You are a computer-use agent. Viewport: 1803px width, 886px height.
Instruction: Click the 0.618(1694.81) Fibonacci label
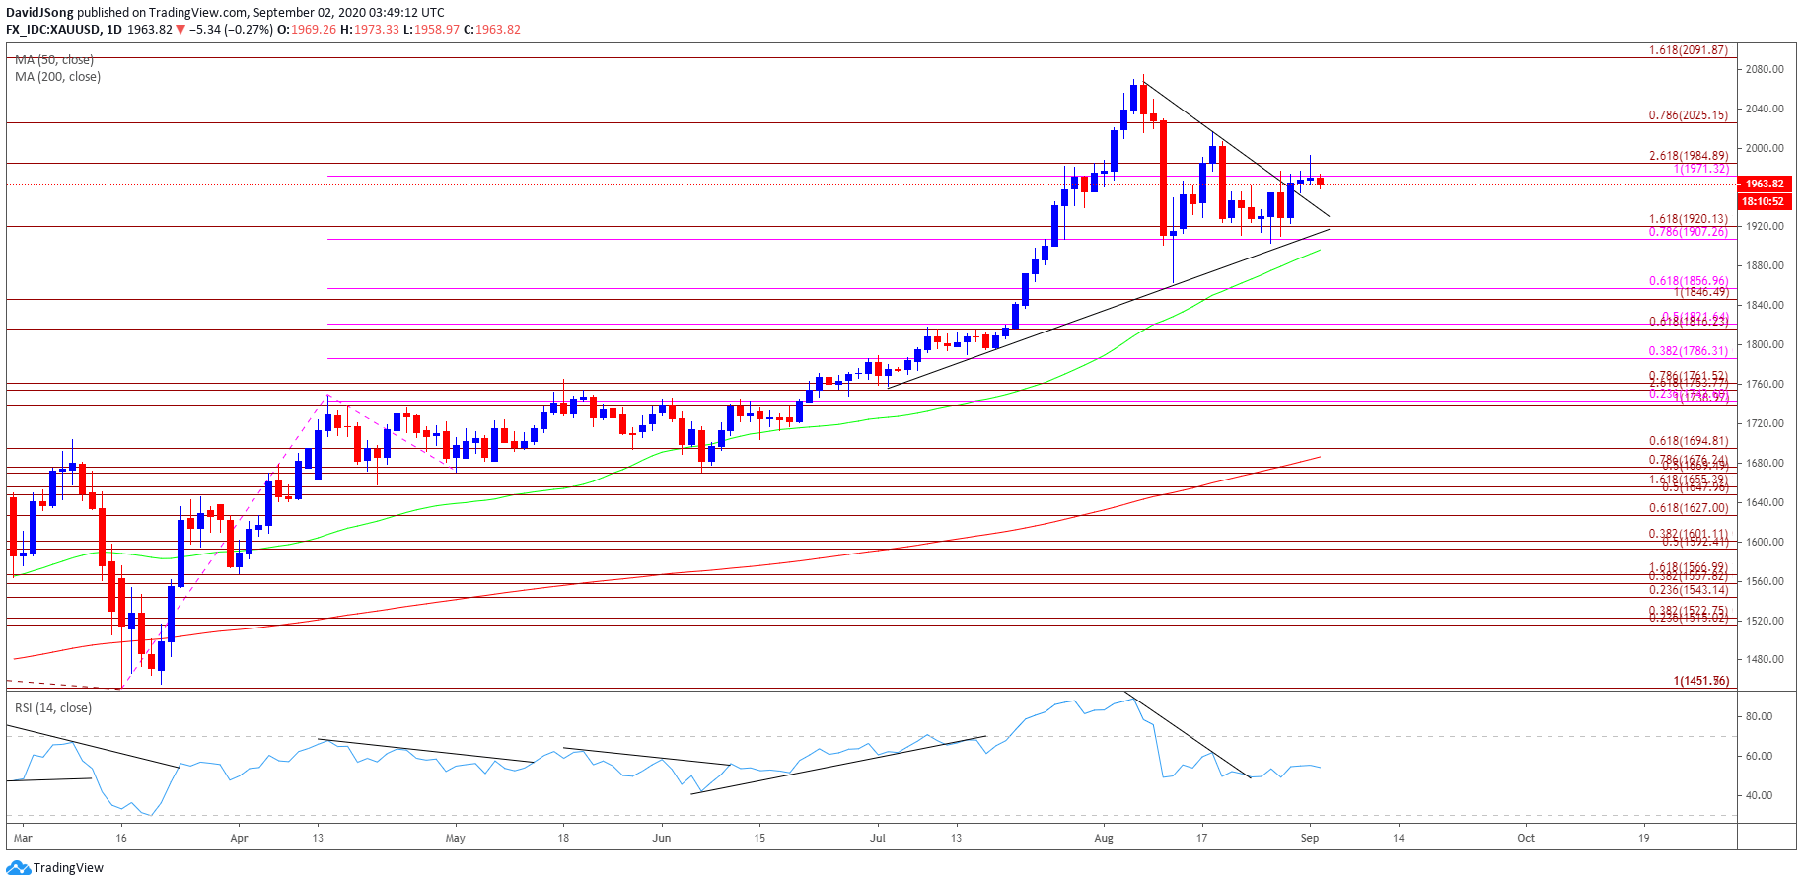(1689, 441)
